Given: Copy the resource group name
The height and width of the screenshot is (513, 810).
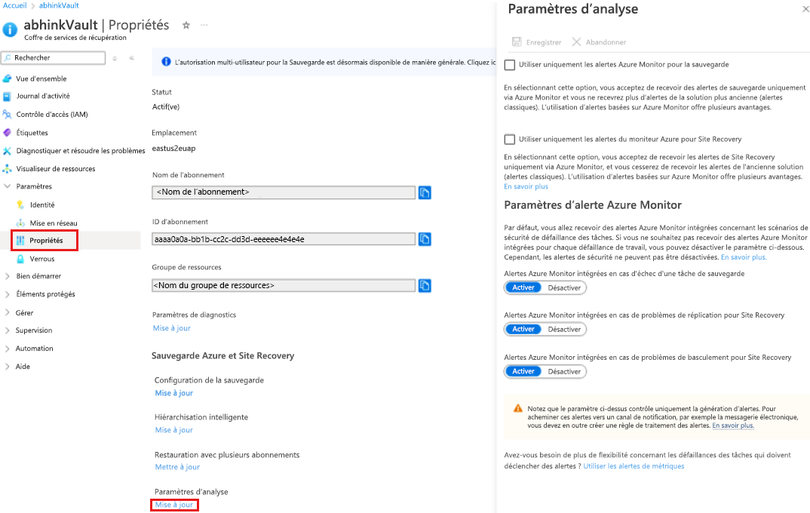Looking at the screenshot, I should (425, 285).
